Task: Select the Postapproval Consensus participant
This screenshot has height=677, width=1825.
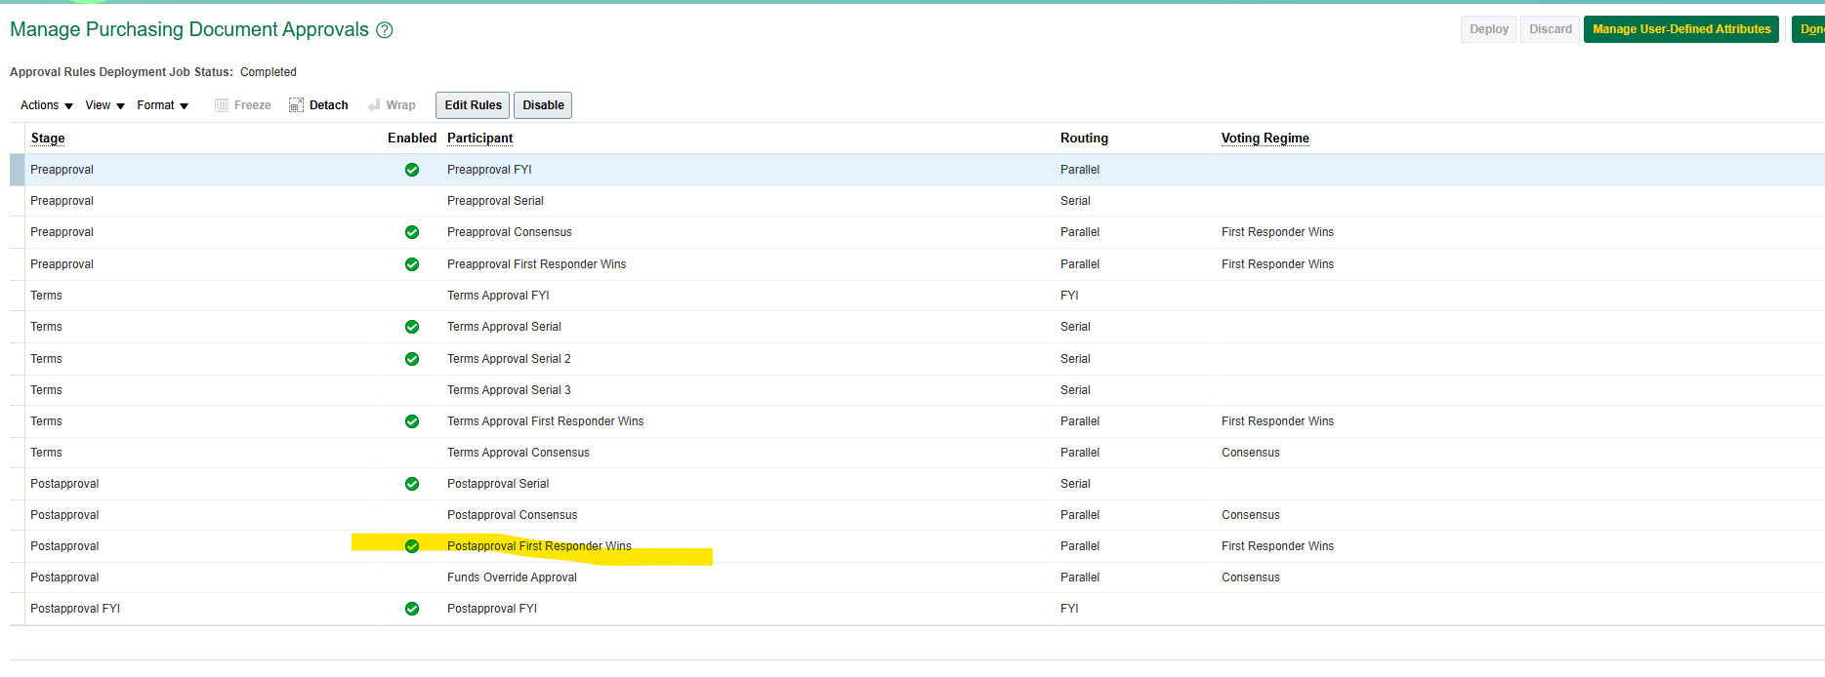Action: click(x=512, y=515)
